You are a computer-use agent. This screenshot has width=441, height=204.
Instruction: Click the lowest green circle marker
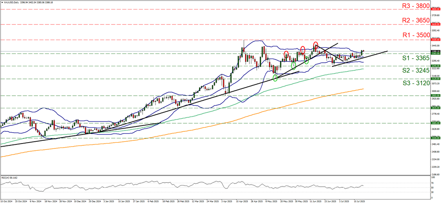[x=275, y=79]
